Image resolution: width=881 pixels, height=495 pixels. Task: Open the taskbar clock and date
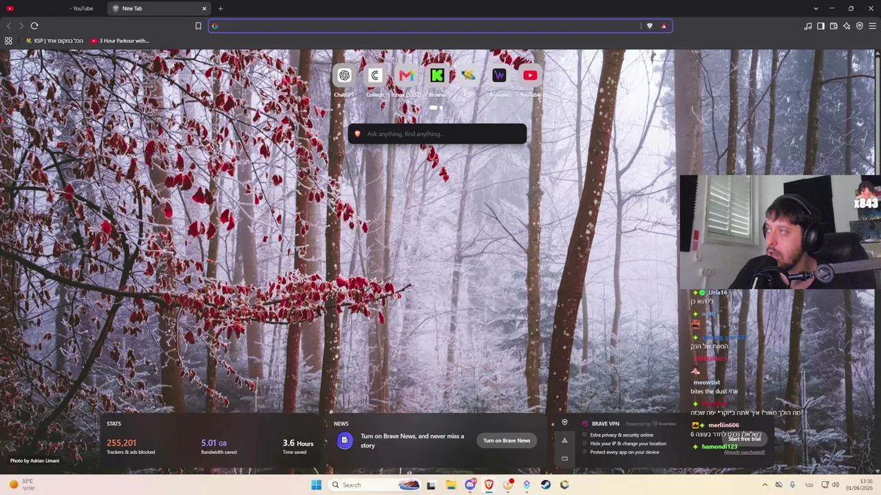click(x=859, y=485)
